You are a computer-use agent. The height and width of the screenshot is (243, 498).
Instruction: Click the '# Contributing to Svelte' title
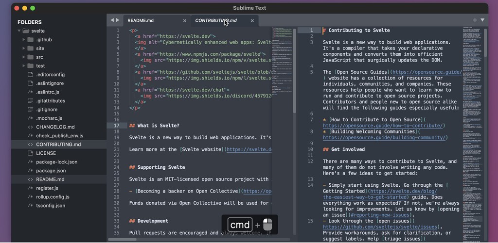coord(356,31)
